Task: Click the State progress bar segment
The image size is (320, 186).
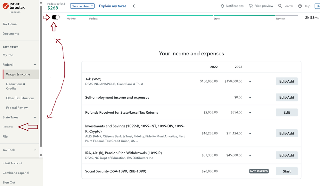Action: coord(244,15)
